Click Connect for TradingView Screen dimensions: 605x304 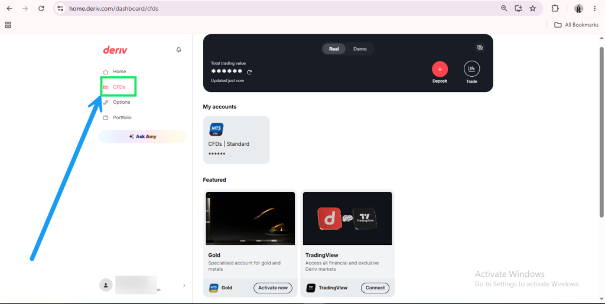375,288
